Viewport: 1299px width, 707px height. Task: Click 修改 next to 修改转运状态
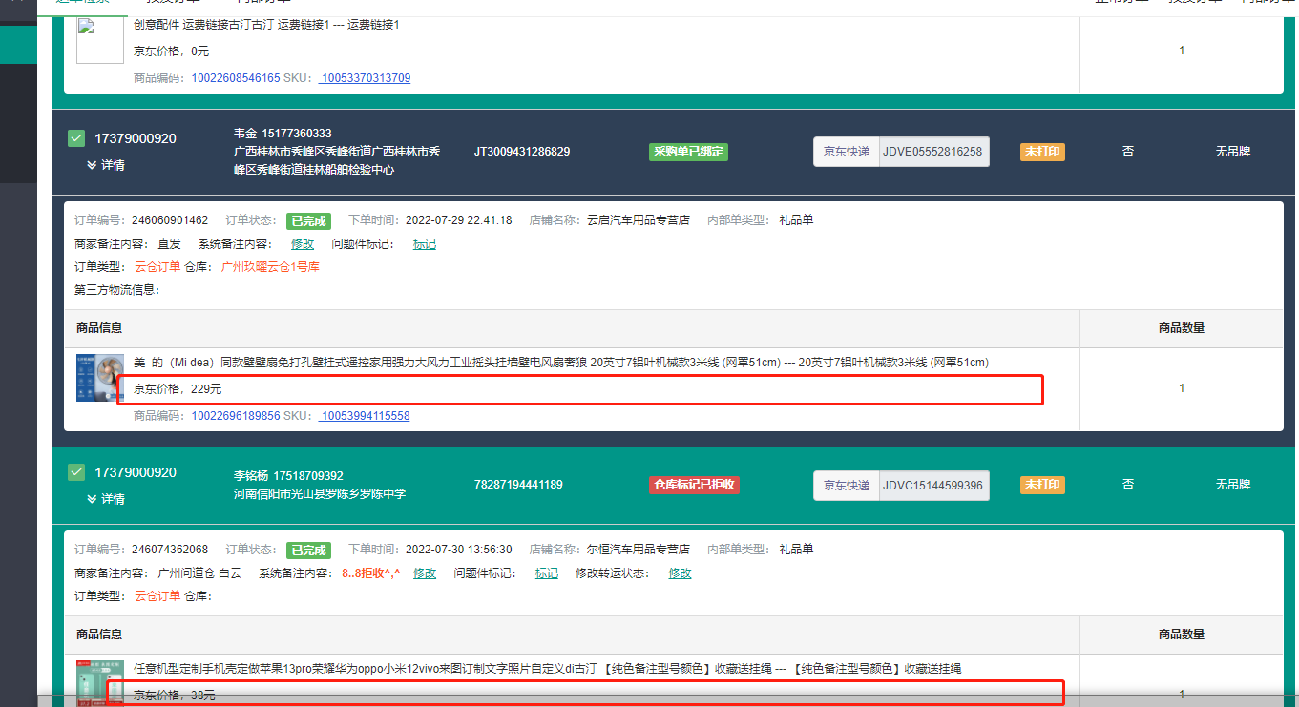click(680, 573)
